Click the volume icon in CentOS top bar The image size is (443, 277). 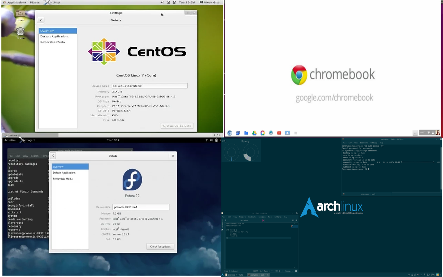[x=162, y=2]
